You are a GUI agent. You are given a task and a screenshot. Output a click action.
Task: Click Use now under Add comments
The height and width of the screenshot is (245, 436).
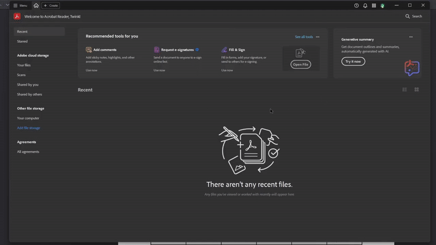pyautogui.click(x=92, y=70)
